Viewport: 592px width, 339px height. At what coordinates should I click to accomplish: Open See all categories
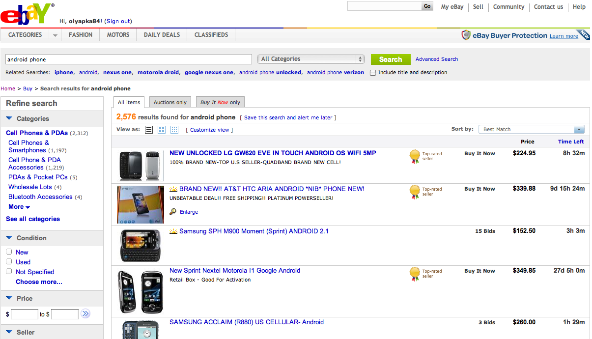pos(33,219)
